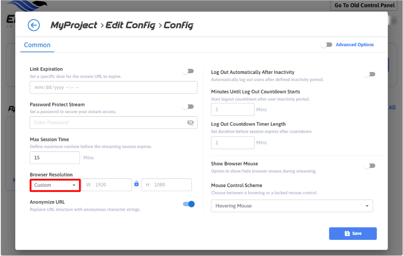Enable the Link Expiration toggle
403x256 pixels.
pyautogui.click(x=188, y=71)
